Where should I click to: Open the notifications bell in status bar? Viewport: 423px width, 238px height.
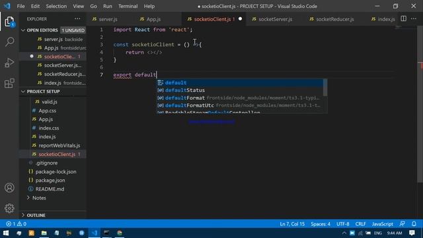coord(414,223)
